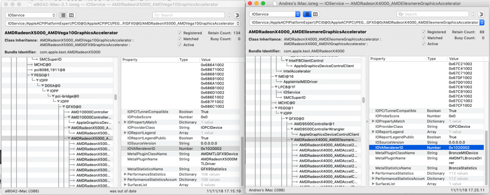Image resolution: width=490 pixels, height=195 pixels.
Task: Click search result stepper in Andres's iMac window
Action: pyautogui.click(x=473, y=14)
